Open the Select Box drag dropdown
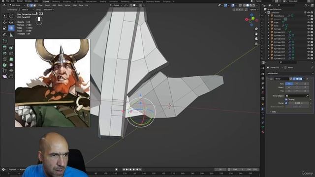The width and height of the screenshot is (315, 177). click(49, 10)
